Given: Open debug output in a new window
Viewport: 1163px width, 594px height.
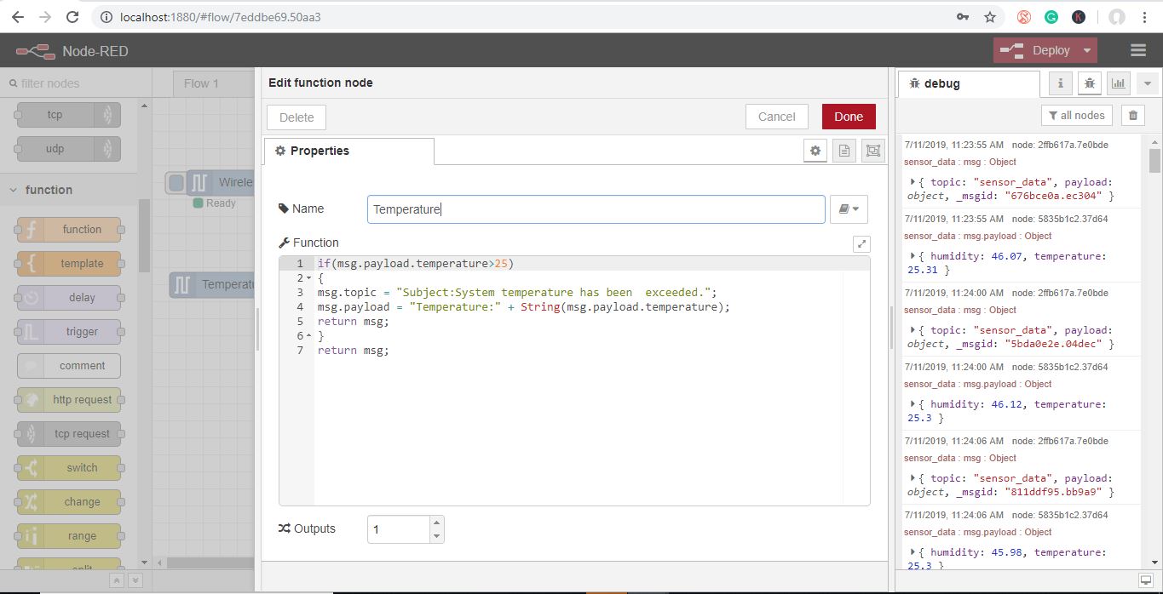Looking at the screenshot, I should [1146, 580].
